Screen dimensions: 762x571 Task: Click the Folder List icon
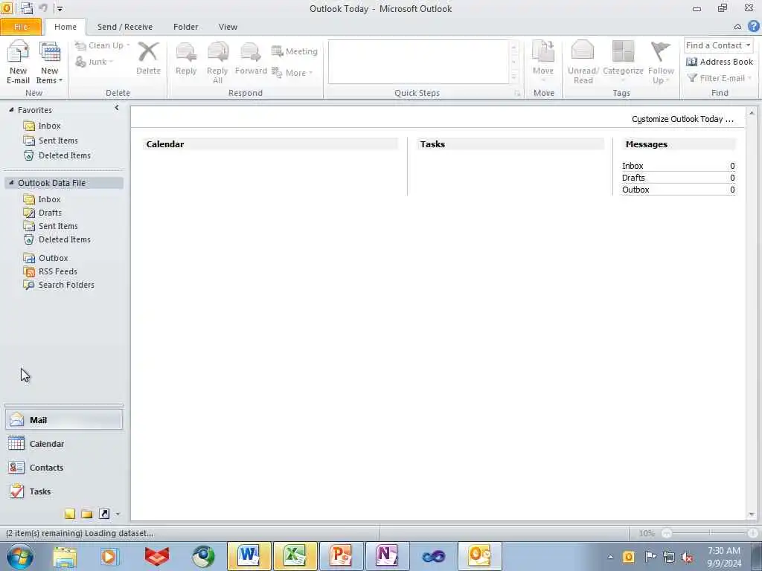(x=87, y=514)
